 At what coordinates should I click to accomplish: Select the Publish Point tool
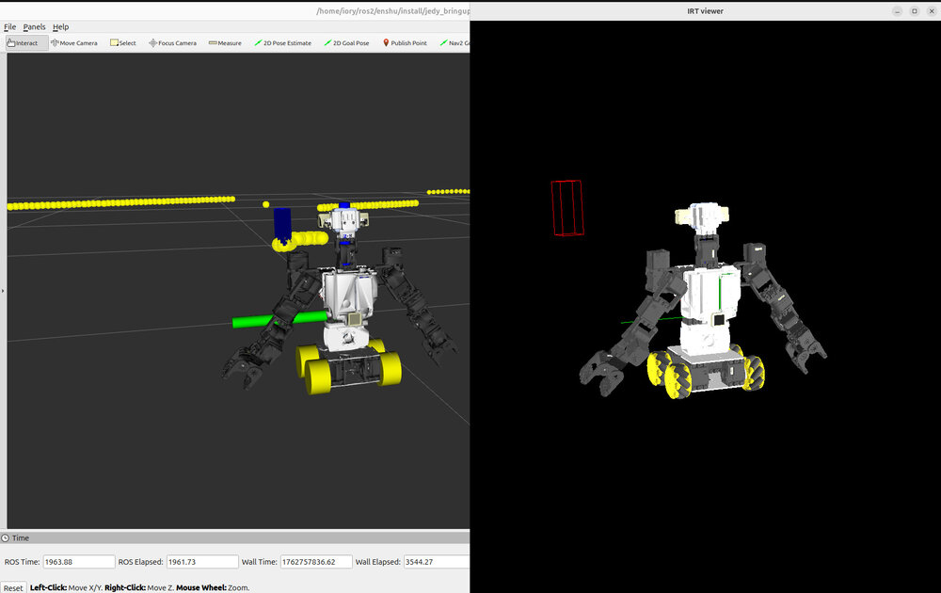click(404, 42)
